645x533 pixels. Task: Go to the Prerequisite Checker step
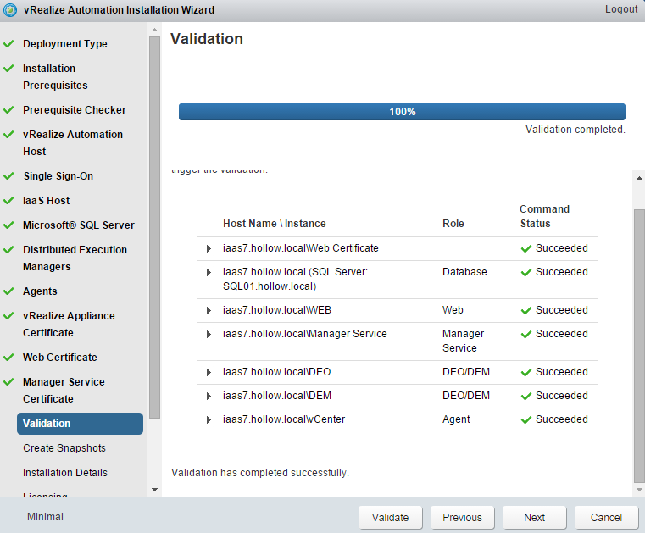pyautogui.click(x=75, y=110)
